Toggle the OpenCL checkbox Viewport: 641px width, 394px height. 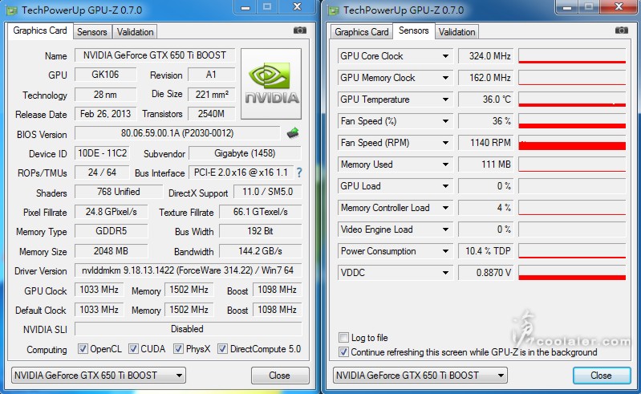point(83,348)
